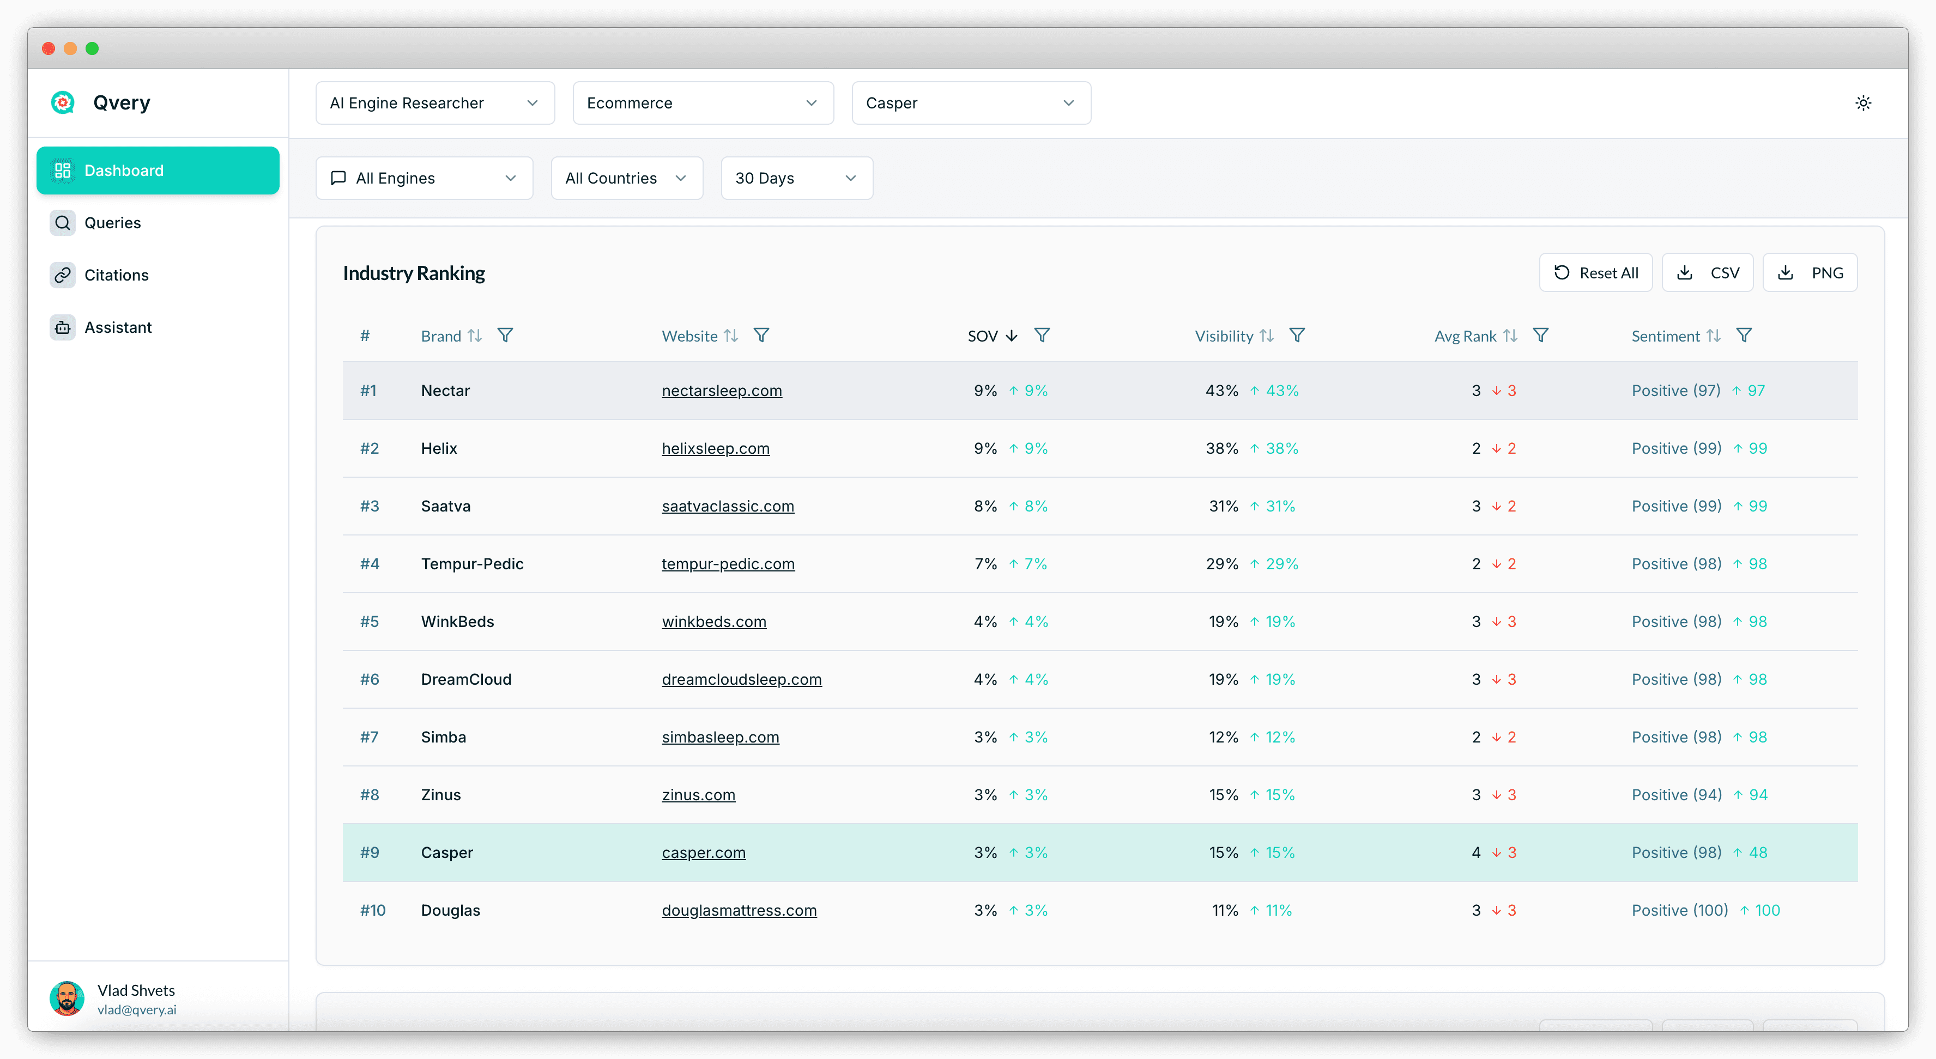Viewport: 1936px width, 1059px height.
Task: Click the Brand column header label
Action: coord(441,336)
